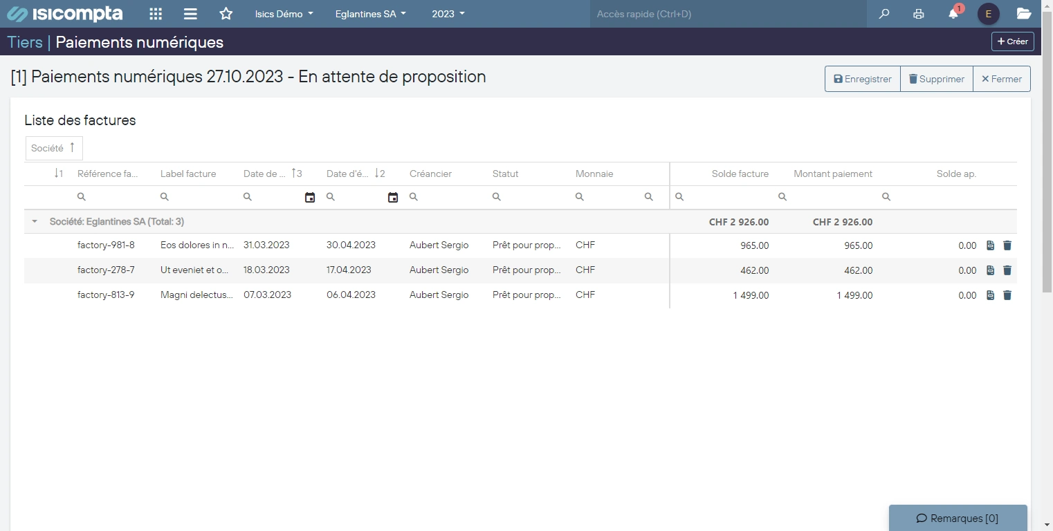Click the date 31.03.2023
This screenshot has width=1053, height=531.
tap(266, 245)
